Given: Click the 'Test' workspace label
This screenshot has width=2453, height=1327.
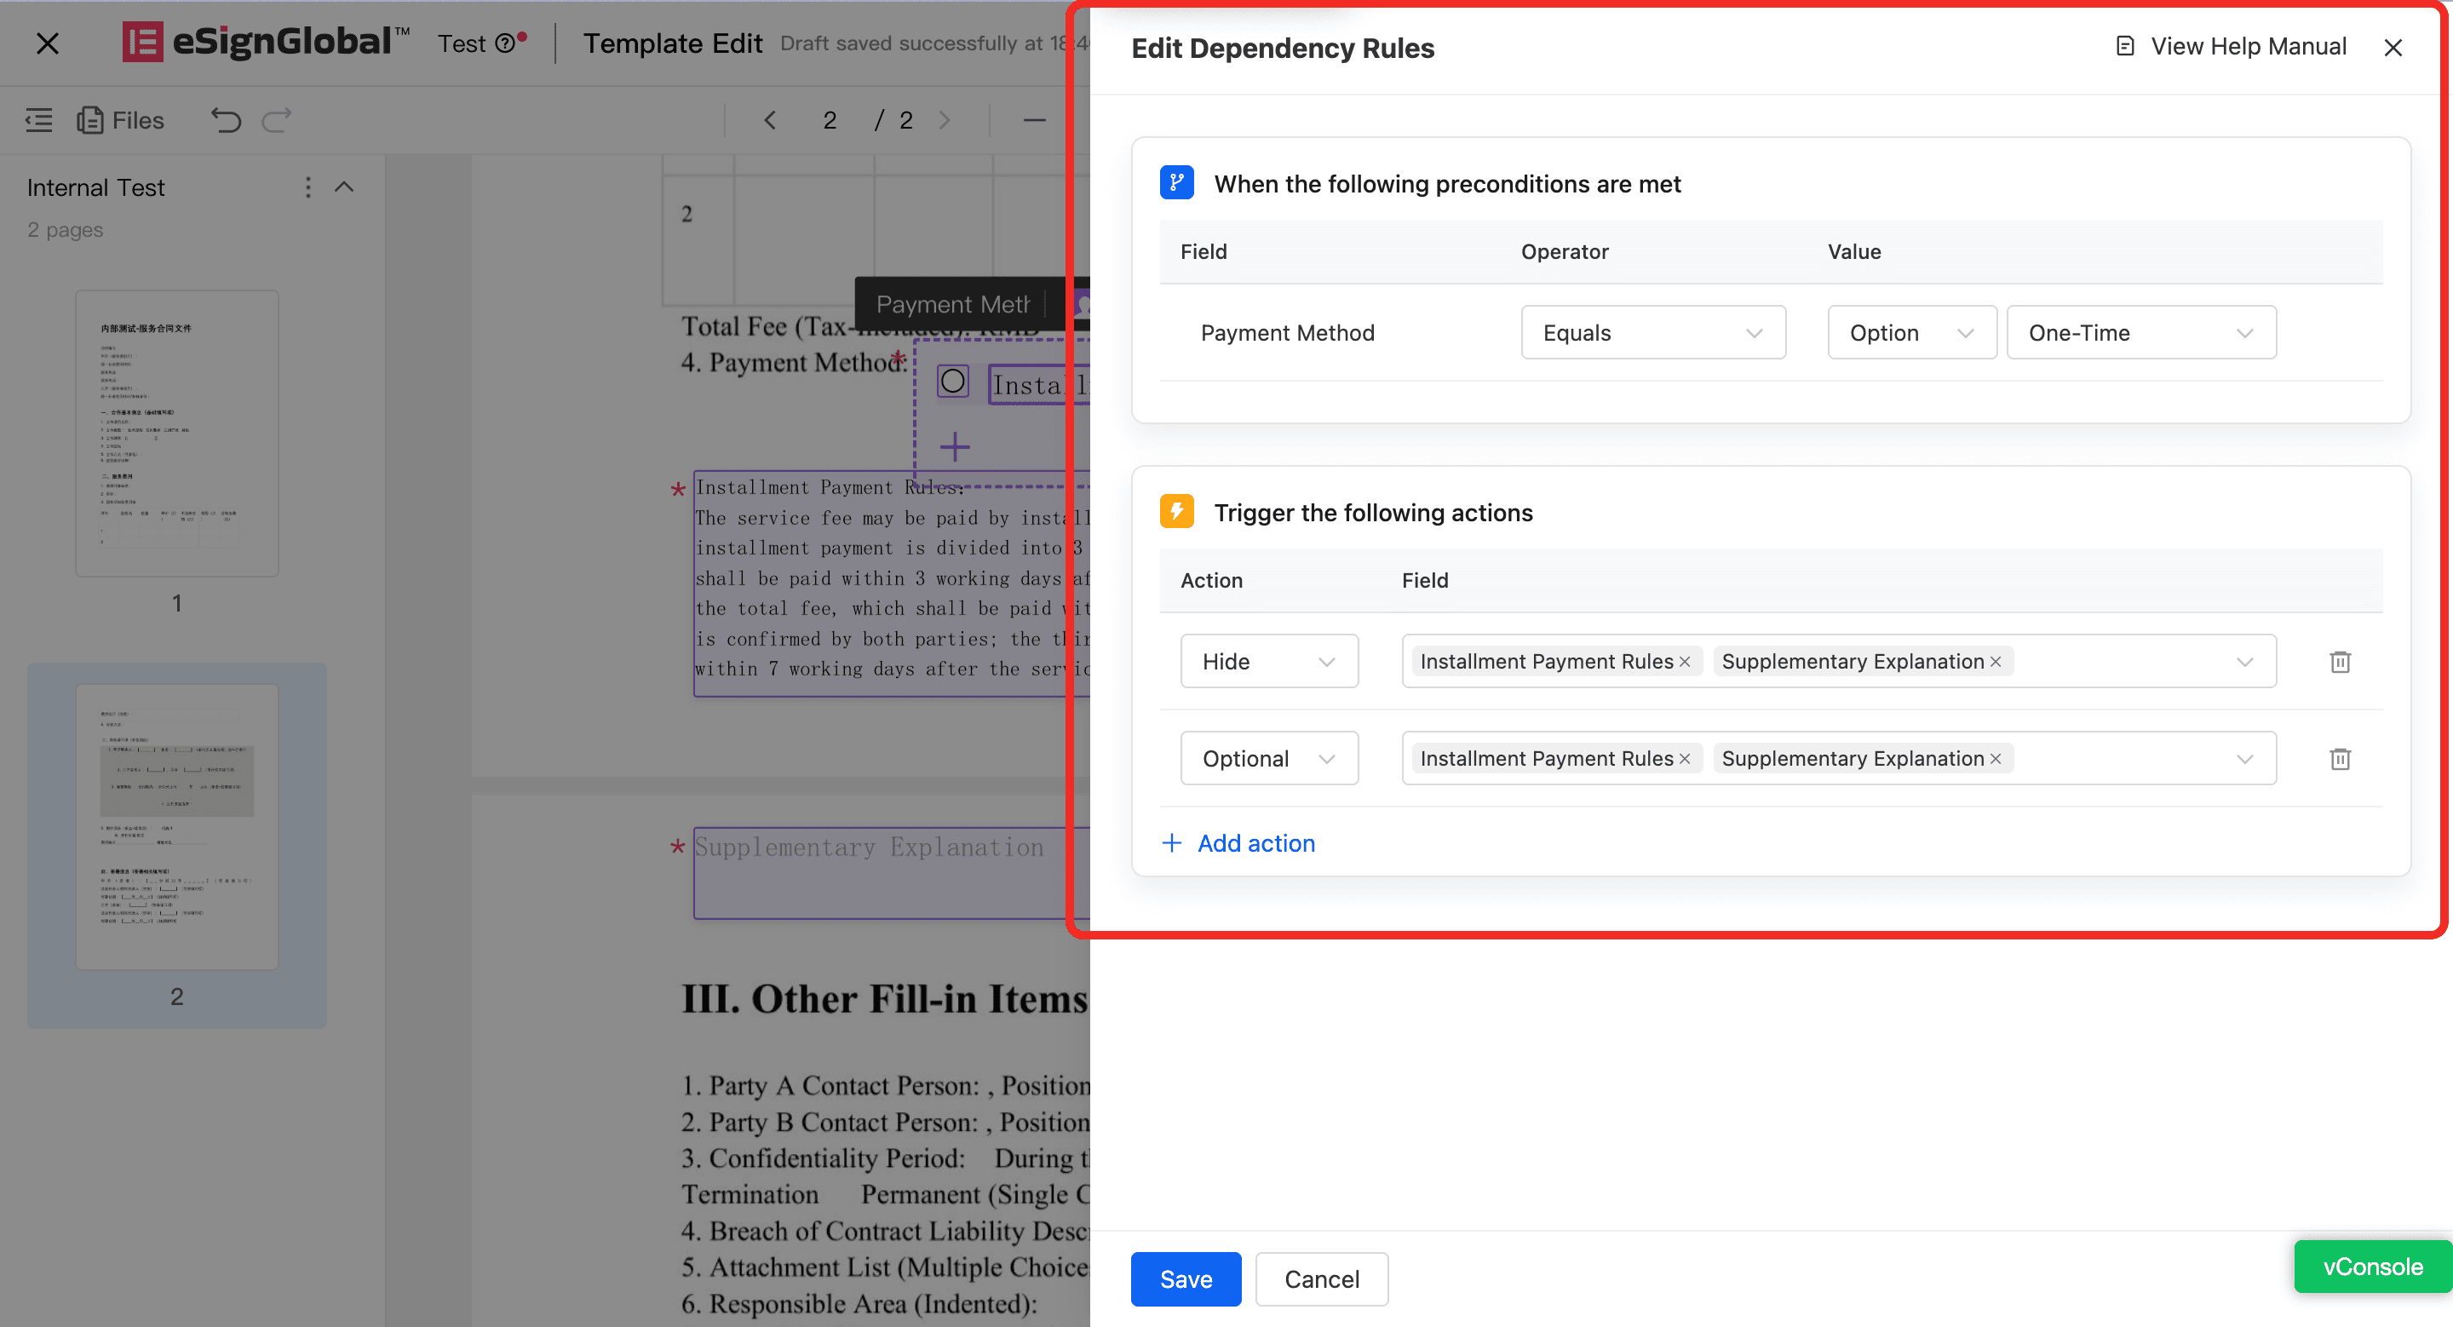Looking at the screenshot, I should [x=462, y=43].
